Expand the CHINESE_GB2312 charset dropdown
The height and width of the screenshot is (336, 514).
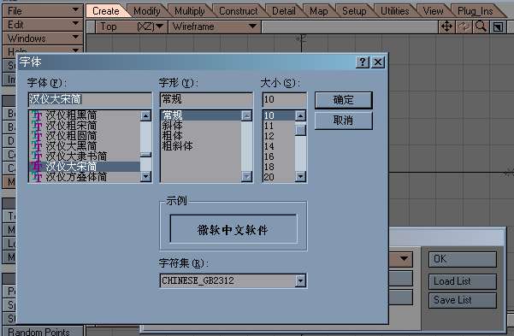click(300, 281)
